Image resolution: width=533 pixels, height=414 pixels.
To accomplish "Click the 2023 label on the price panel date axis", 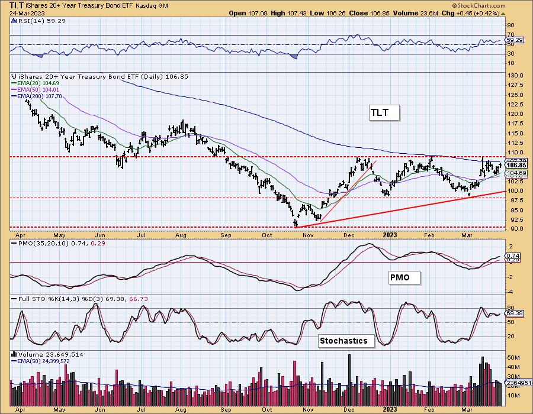I will [x=390, y=235].
